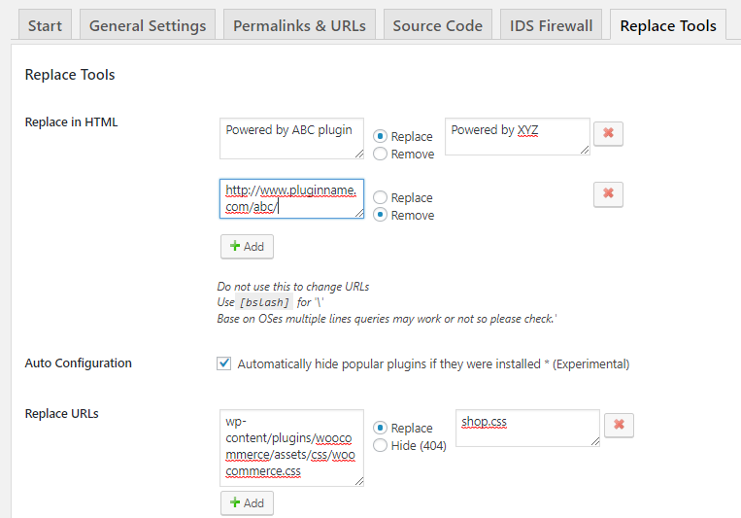Switch to the IDS Firewall tab

[x=551, y=25]
